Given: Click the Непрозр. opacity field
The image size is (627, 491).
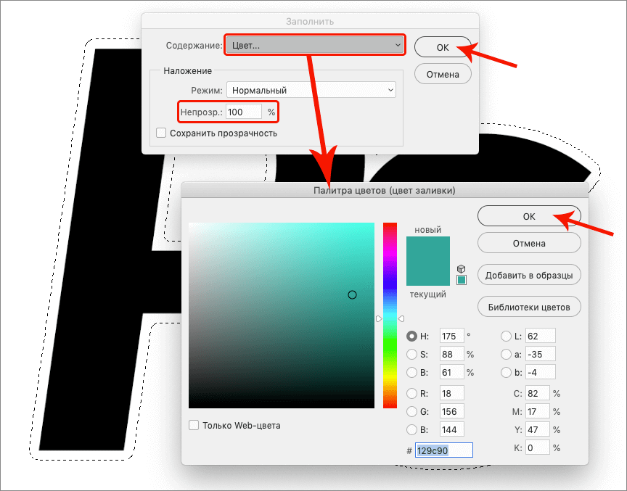Looking at the screenshot, I should 244,112.
